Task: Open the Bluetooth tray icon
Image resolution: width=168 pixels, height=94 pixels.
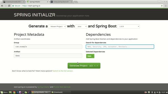Action: (x=152, y=92)
